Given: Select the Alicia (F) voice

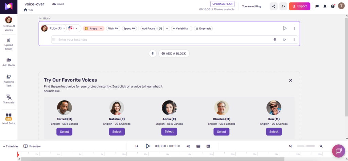Looking at the screenshot, I should [169, 132].
